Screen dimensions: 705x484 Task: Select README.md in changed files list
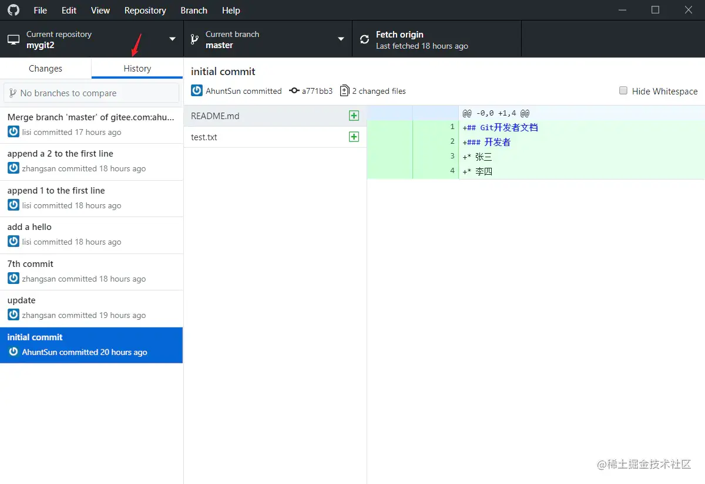(x=275, y=116)
